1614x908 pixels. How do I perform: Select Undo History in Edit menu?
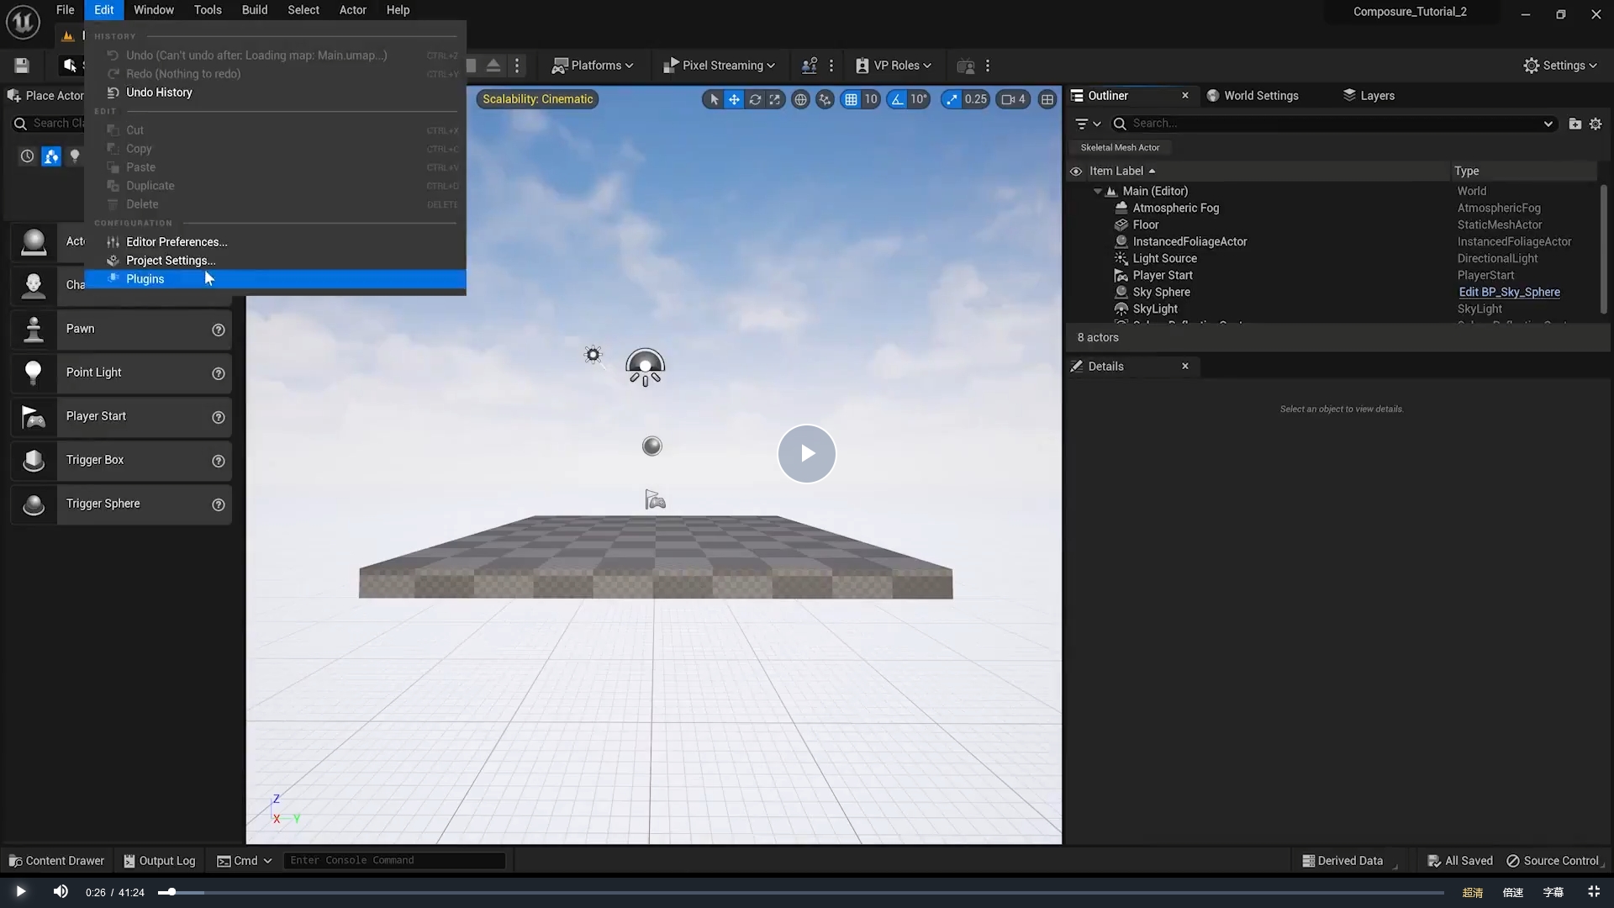coord(276,92)
